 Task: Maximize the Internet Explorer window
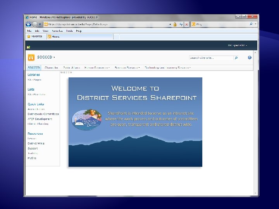tap(245, 16)
